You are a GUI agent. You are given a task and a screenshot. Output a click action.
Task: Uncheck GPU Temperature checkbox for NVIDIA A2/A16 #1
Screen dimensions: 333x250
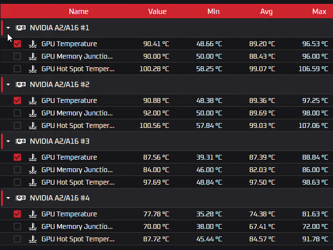(x=17, y=44)
